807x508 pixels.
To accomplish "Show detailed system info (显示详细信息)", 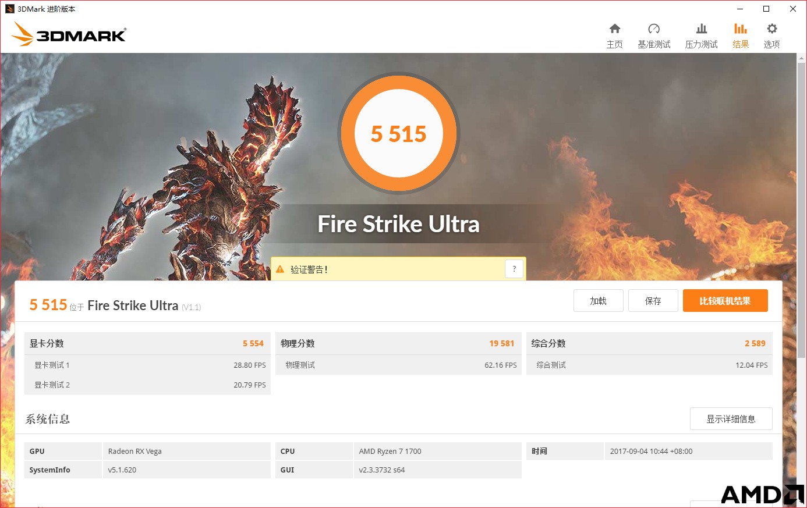I will 731,419.
